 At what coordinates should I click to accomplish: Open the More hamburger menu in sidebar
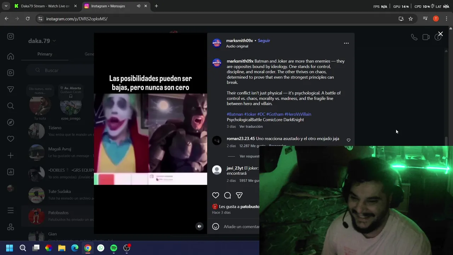click(11, 211)
